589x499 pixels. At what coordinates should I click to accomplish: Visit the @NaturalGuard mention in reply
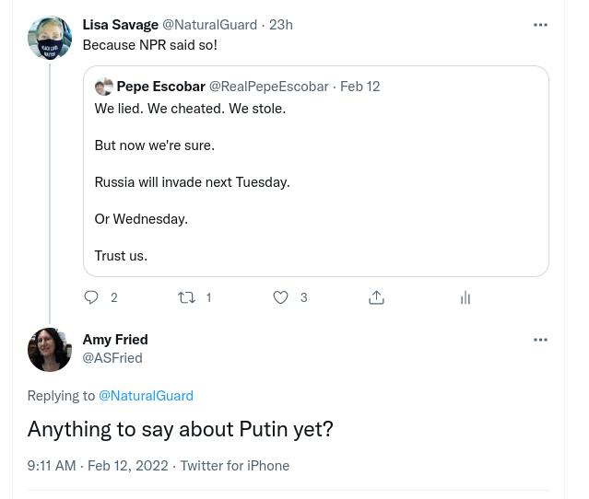click(146, 396)
